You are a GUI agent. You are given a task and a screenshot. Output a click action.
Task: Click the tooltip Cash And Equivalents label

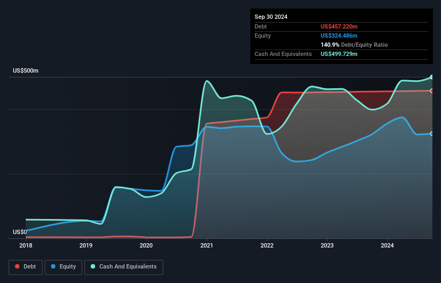283,54
